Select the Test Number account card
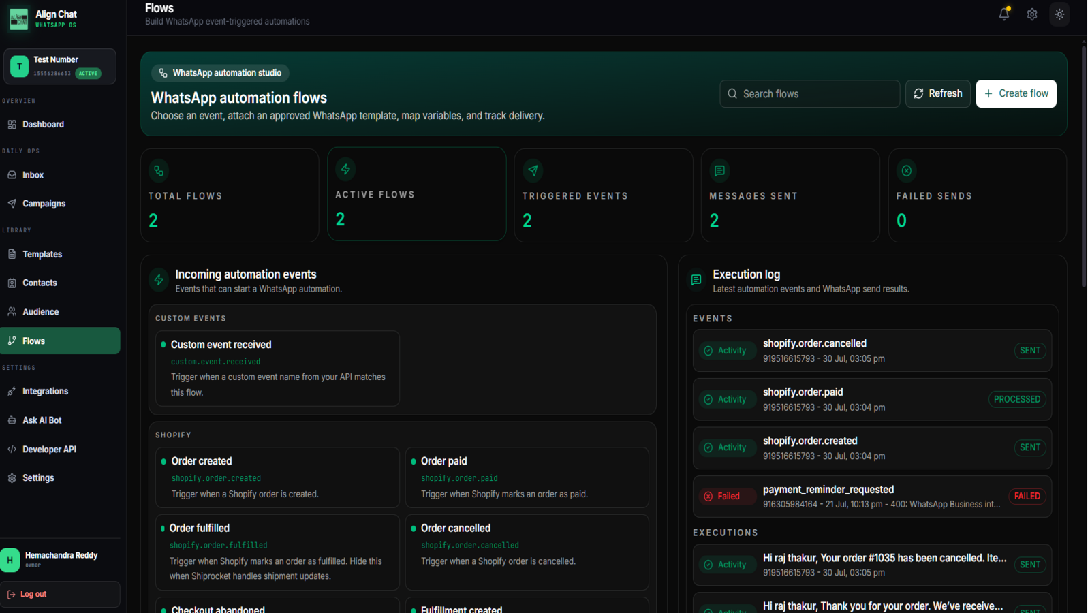The height and width of the screenshot is (613, 1090). tap(60, 66)
